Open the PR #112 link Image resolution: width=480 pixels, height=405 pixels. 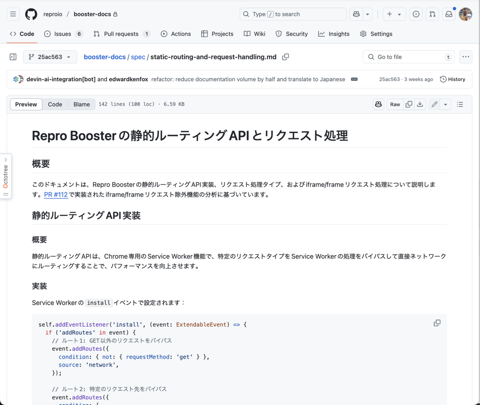(56, 195)
